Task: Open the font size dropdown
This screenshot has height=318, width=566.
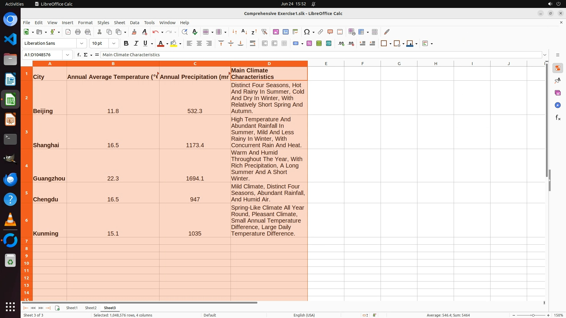Action: 113,43
